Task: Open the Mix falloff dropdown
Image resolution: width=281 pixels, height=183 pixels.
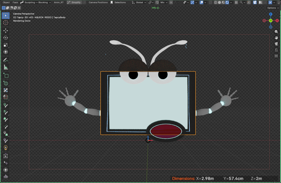Action: [163, 2]
